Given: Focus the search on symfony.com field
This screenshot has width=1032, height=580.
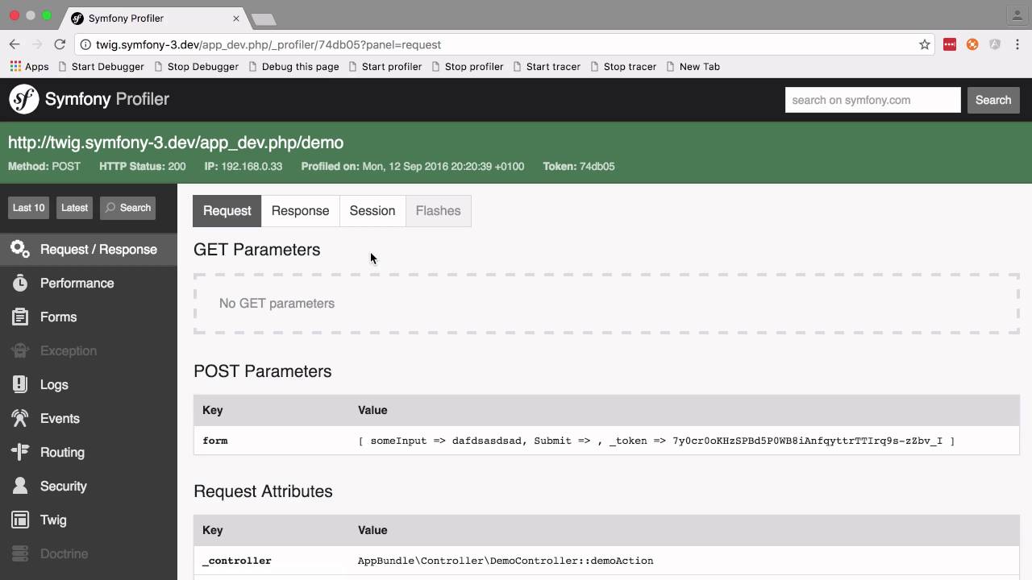Looking at the screenshot, I should [x=872, y=100].
